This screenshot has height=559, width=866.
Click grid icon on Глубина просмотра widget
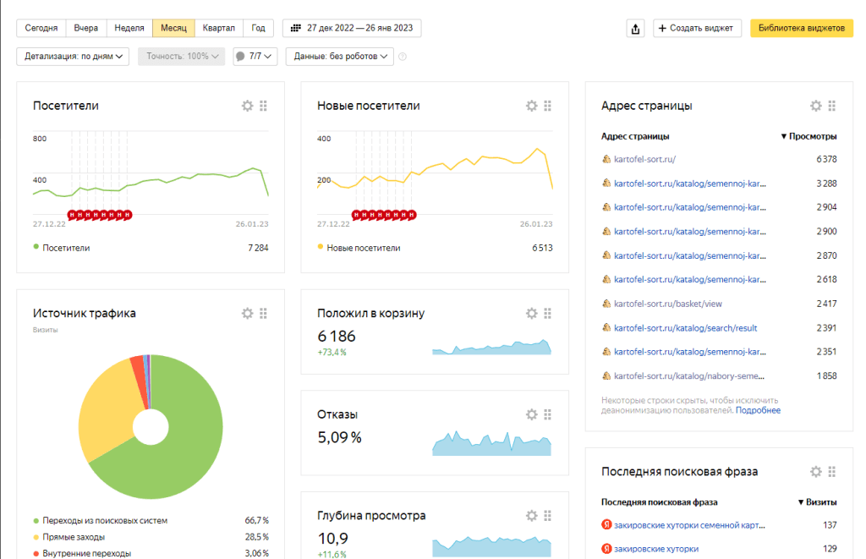(x=547, y=515)
